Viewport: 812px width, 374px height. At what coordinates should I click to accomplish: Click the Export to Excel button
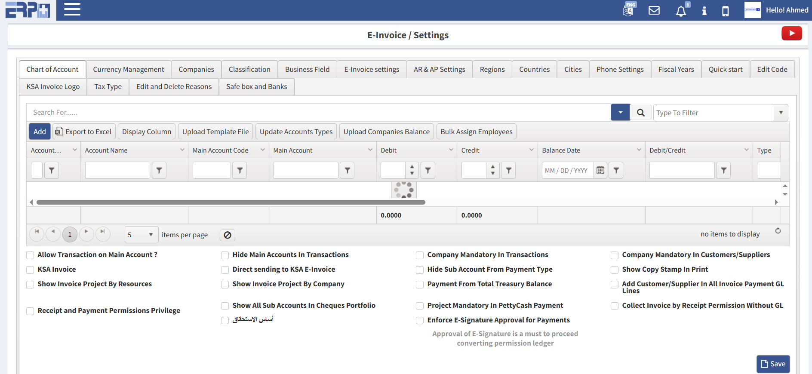click(x=84, y=132)
